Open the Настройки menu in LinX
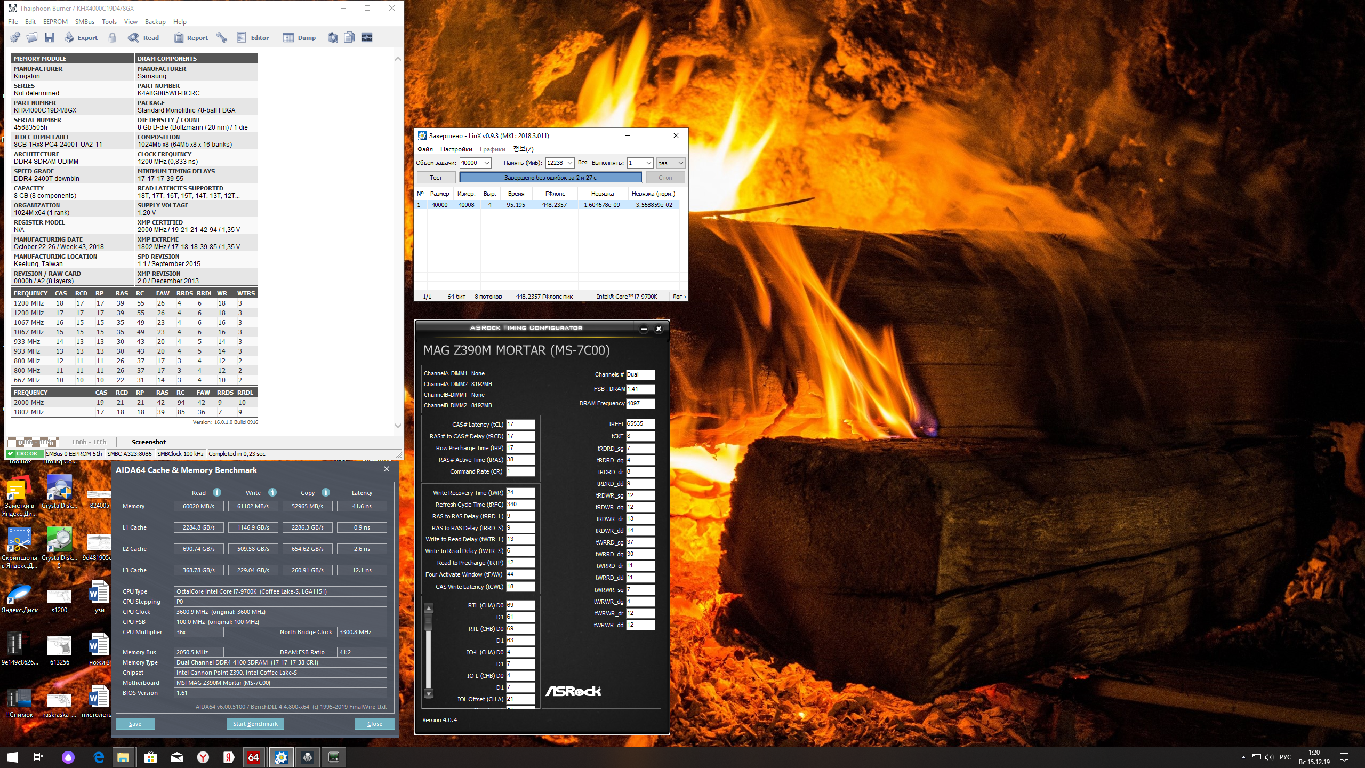1365x768 pixels. [x=456, y=149]
